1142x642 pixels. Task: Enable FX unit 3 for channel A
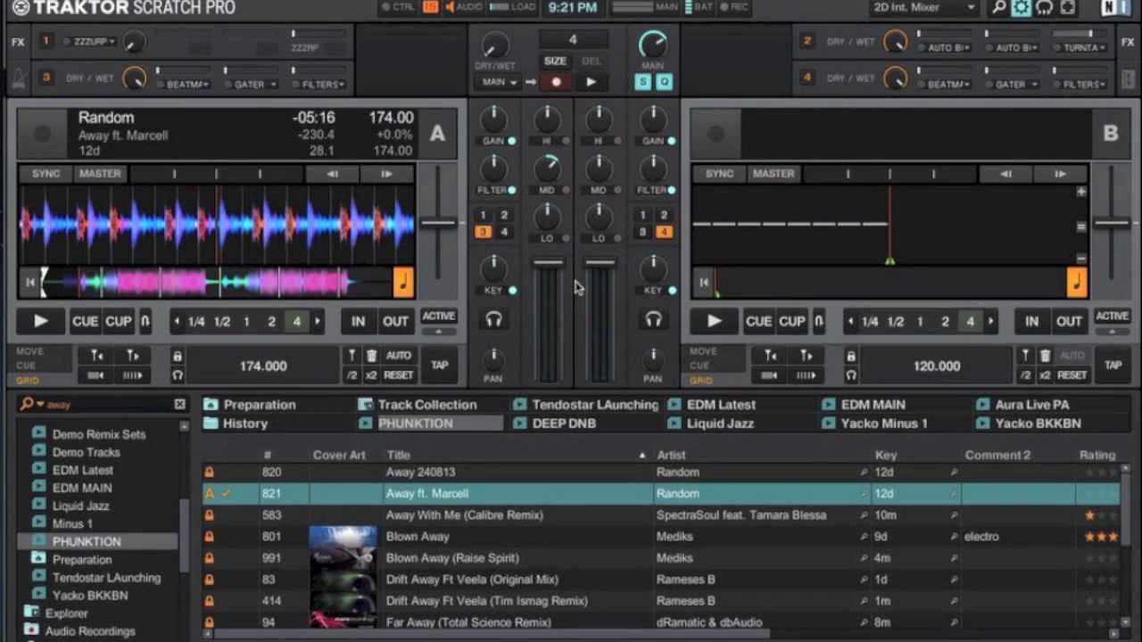pos(483,232)
